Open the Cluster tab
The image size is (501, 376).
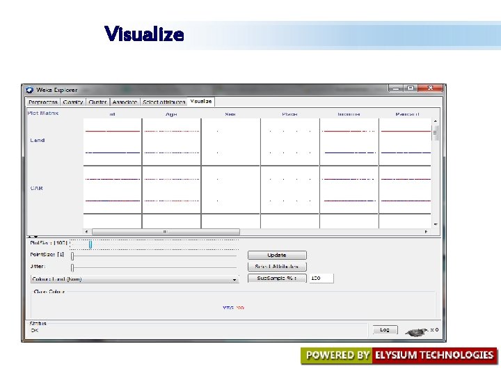[97, 102]
